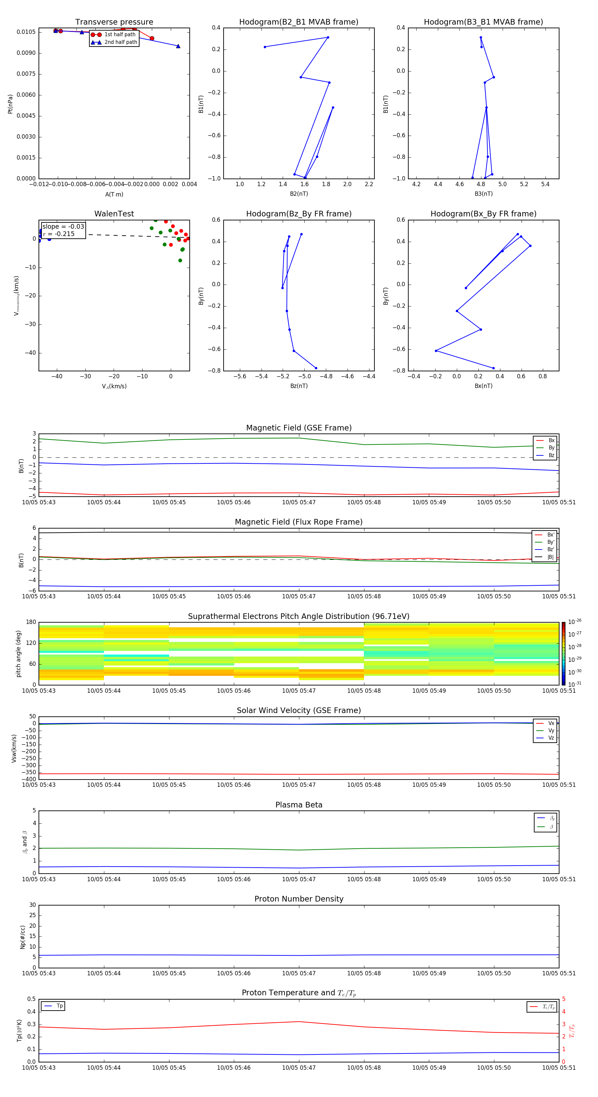The width and height of the screenshot is (598, 1097).
Task: Click the blue triangle at right end of transverse pressure curve
Action: click(178, 46)
